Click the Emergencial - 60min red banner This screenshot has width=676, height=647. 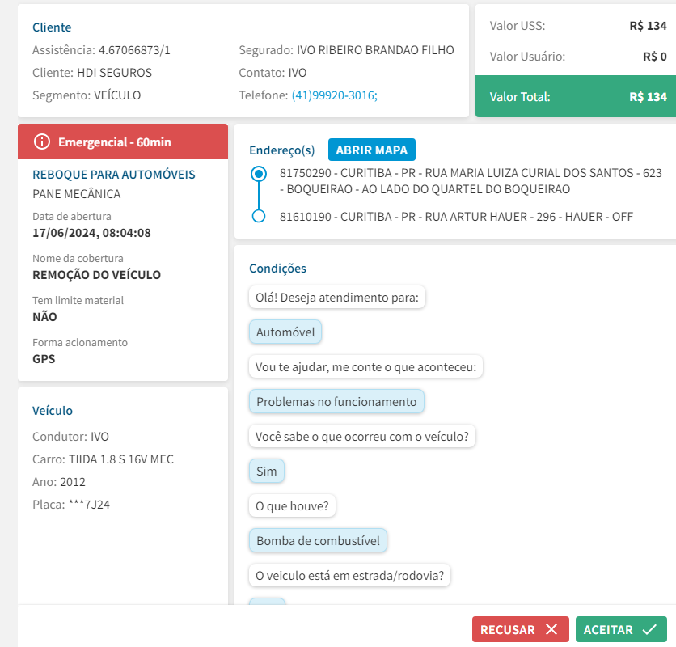pos(123,142)
